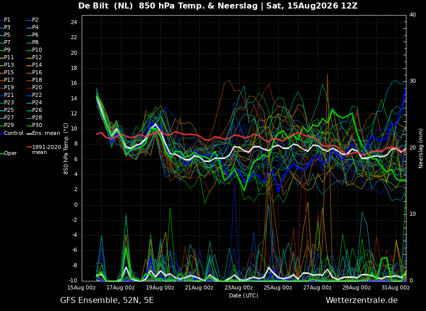
Task: Click the 23Aug 00z date tick
Action: point(239,287)
